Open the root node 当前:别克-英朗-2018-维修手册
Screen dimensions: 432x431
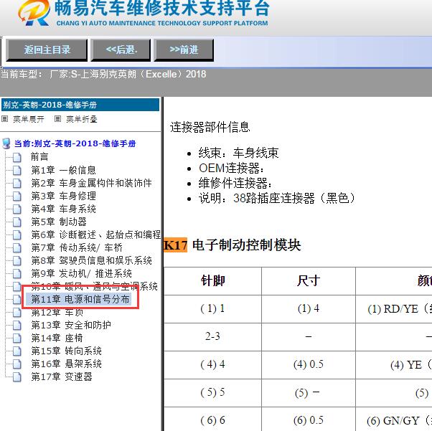(75, 143)
